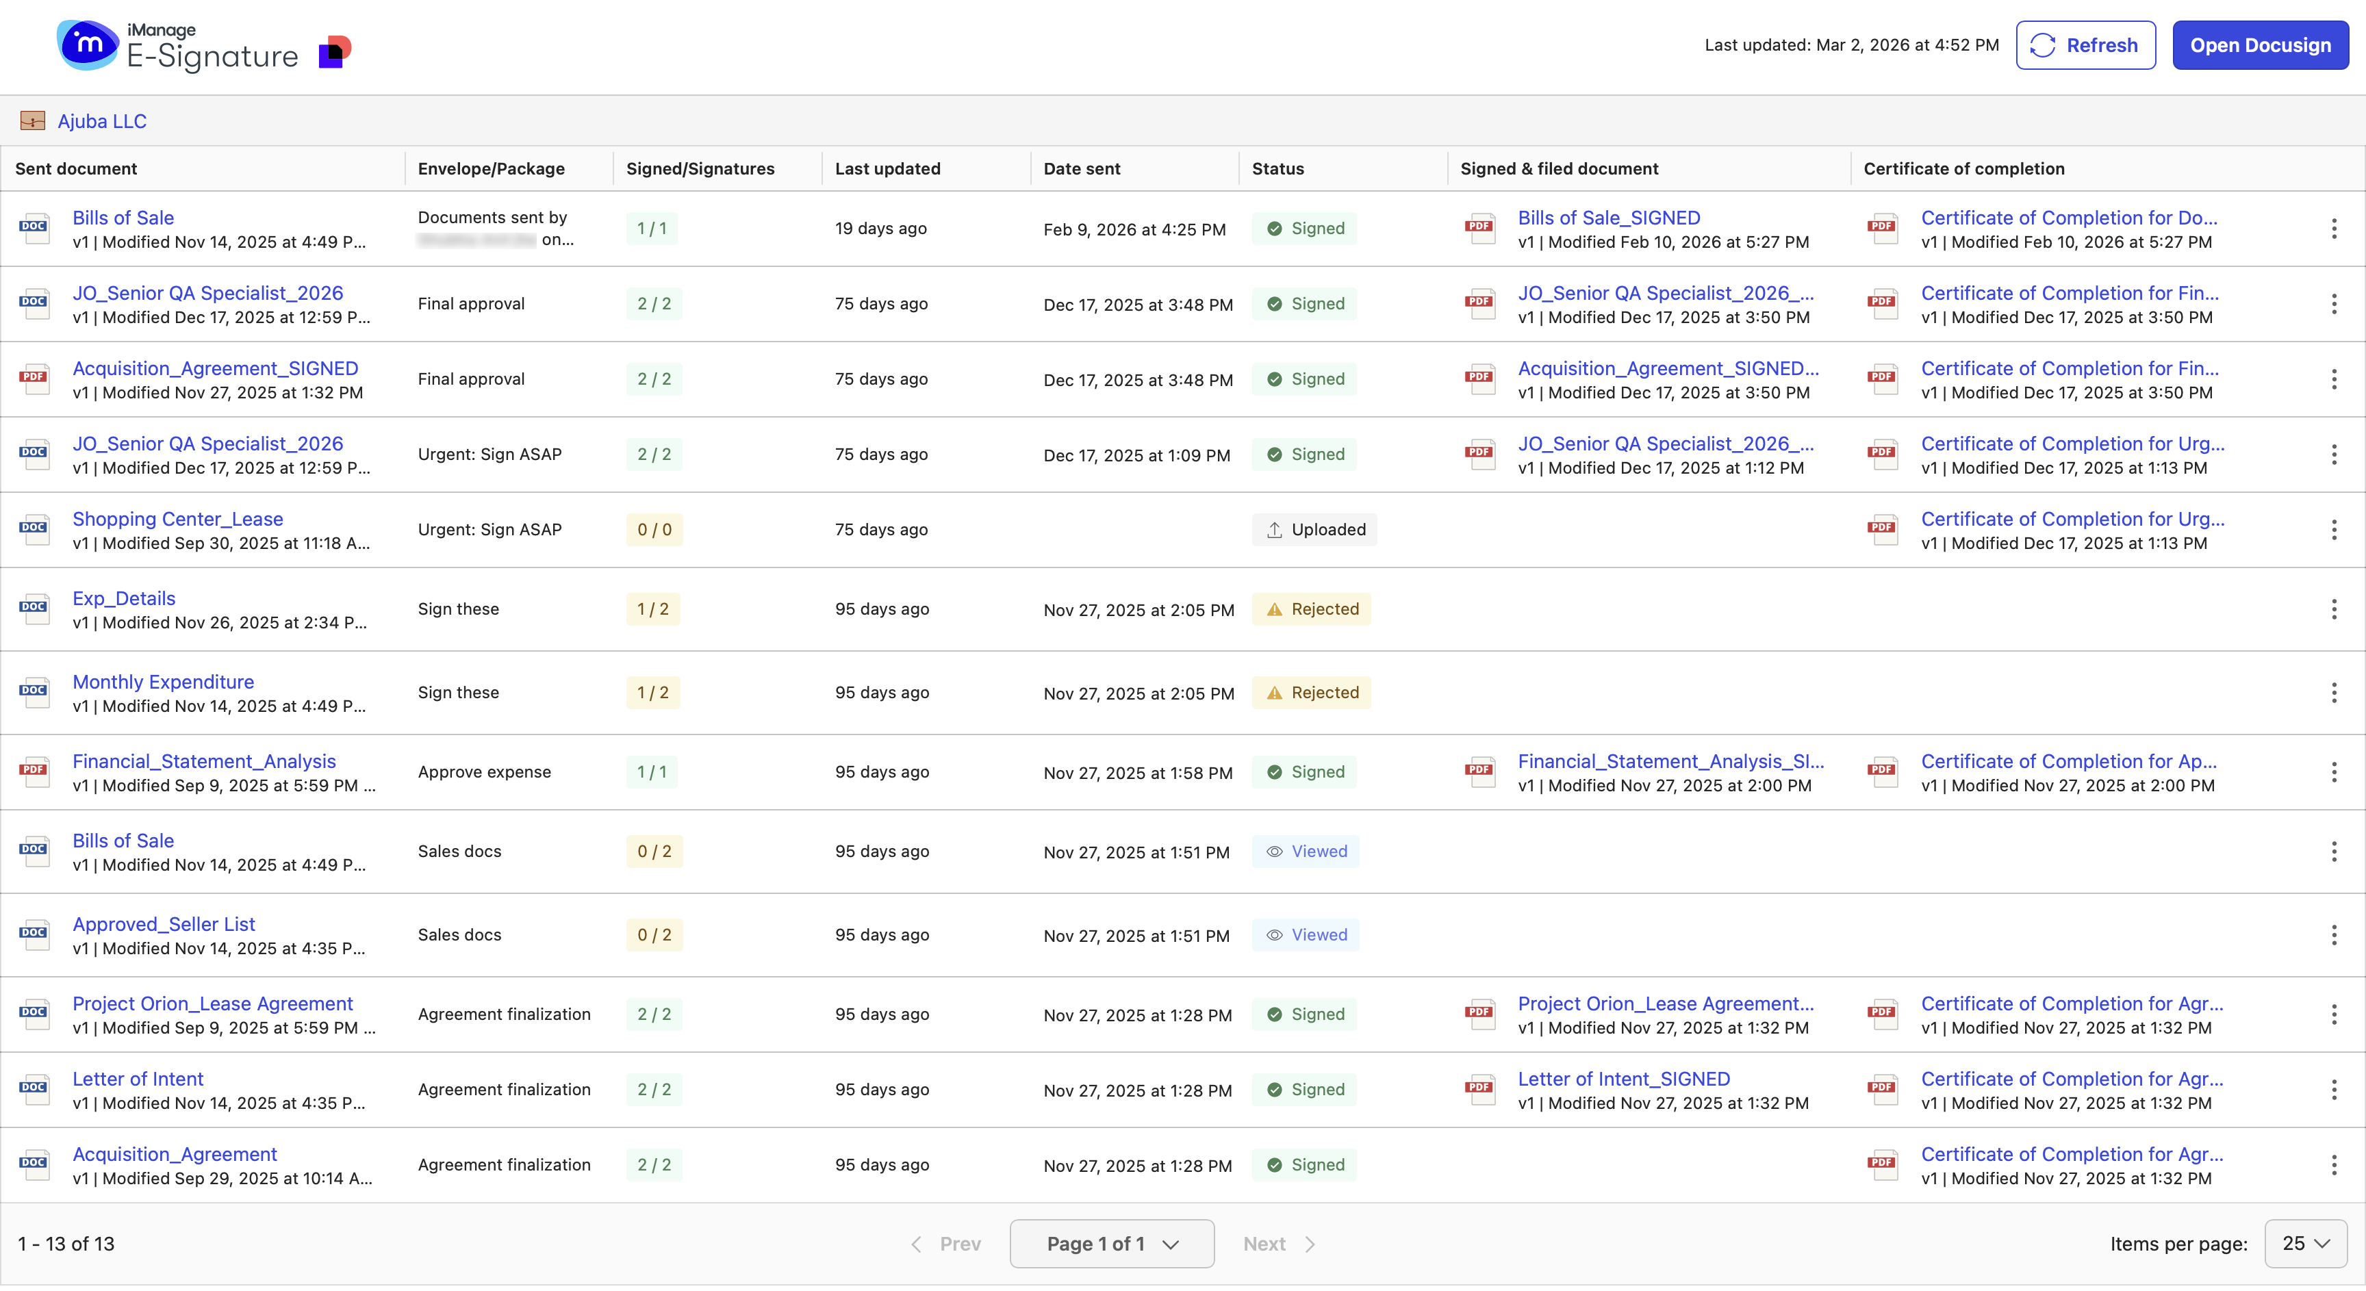Open the Ajuba LLC workspace link
2366x1291 pixels.
102,121
